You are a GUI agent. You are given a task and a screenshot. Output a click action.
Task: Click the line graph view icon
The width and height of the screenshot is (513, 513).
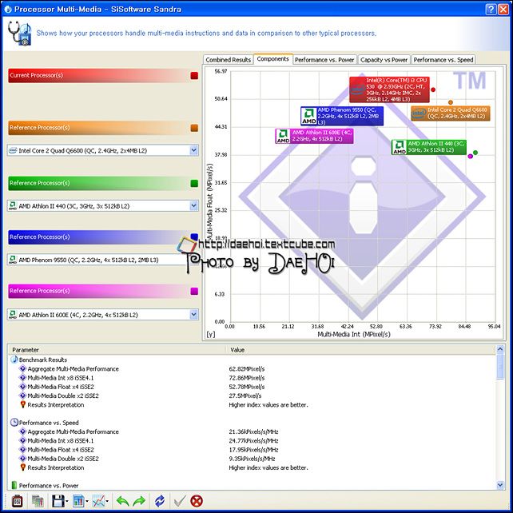tap(99, 501)
